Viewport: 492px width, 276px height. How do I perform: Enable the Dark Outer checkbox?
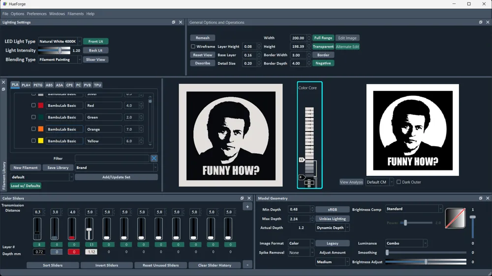[399, 182]
